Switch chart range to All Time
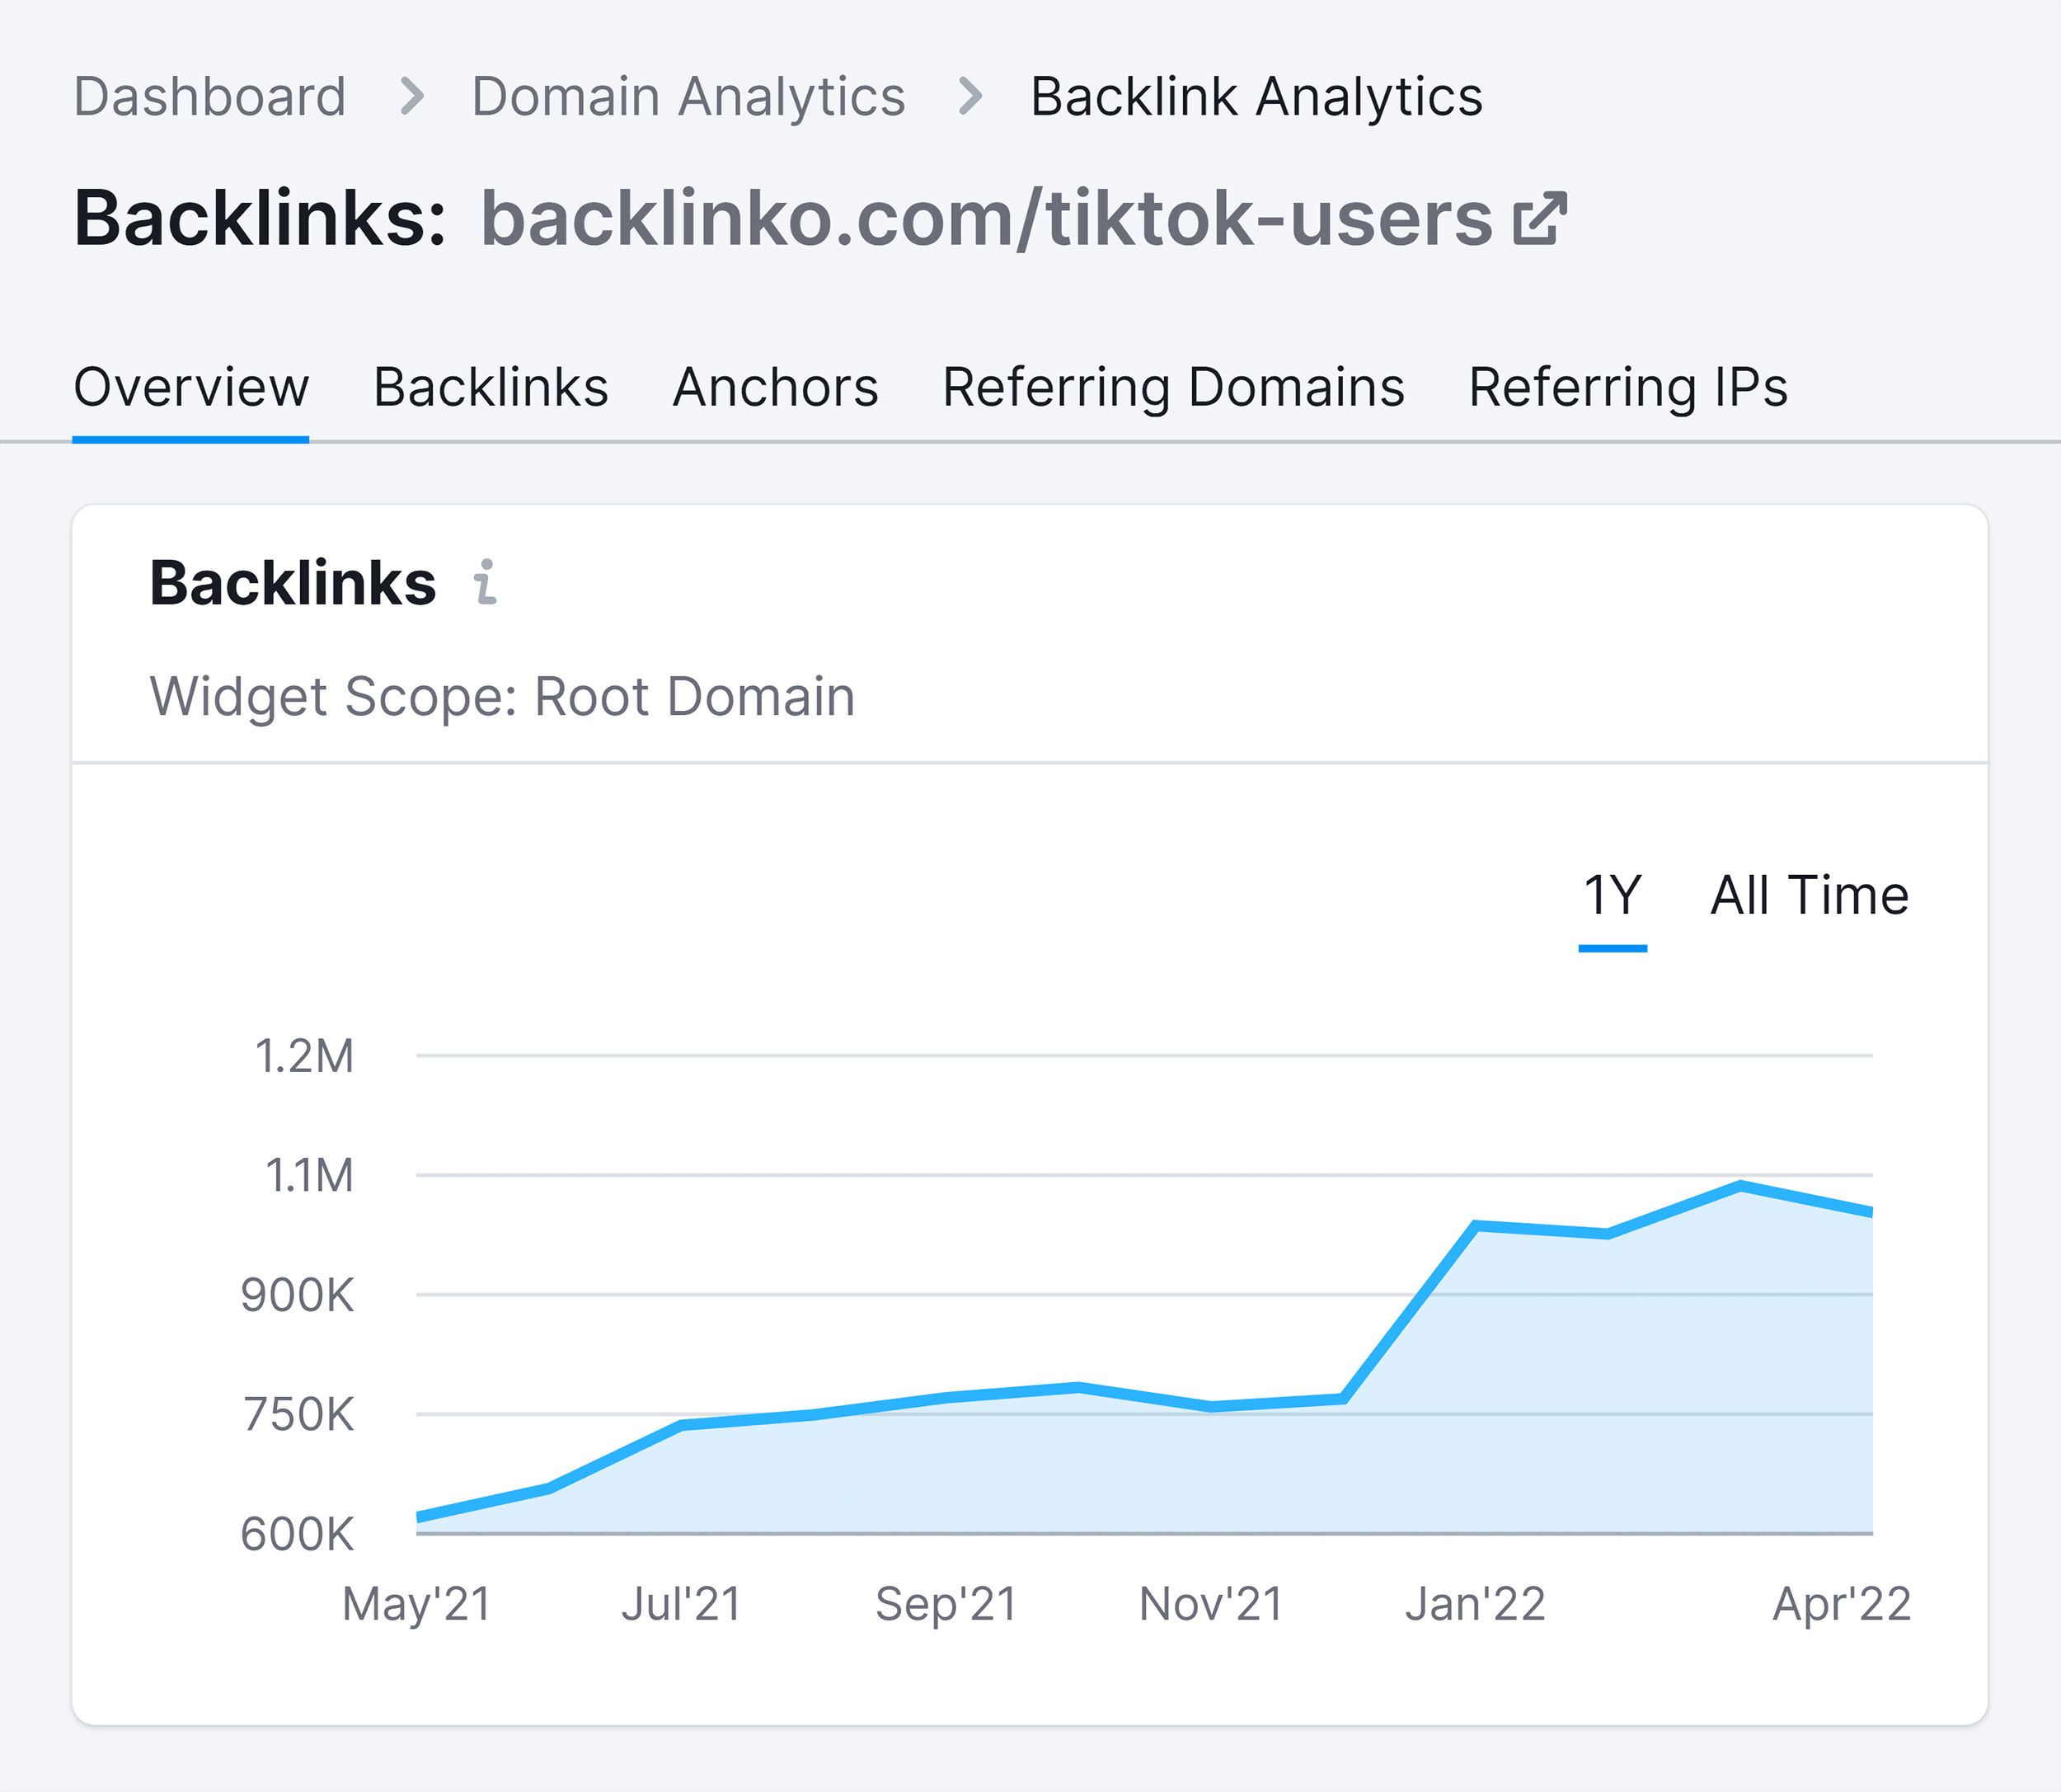The image size is (2061, 1792). (1809, 895)
